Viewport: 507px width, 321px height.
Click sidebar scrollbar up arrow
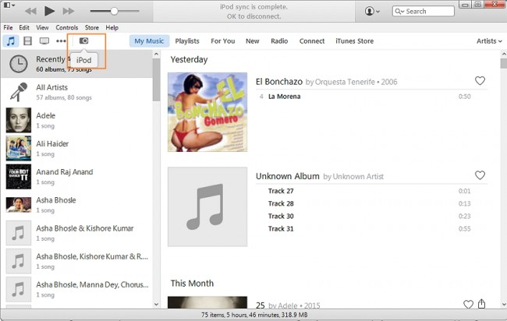(x=156, y=55)
